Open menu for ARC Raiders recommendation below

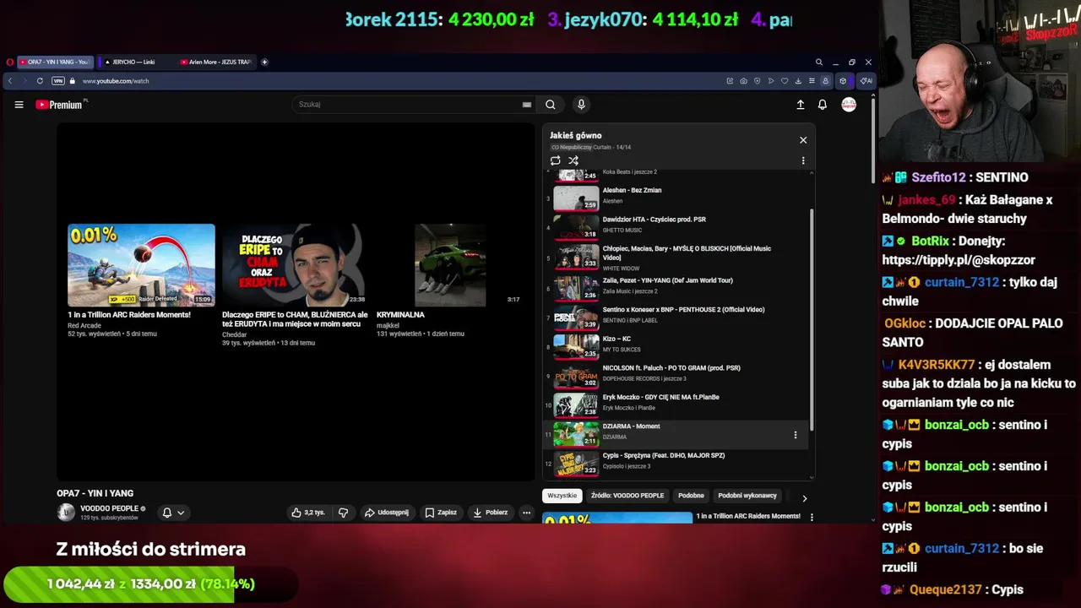click(812, 517)
